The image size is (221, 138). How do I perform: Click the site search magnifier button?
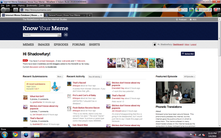pos(59,35)
